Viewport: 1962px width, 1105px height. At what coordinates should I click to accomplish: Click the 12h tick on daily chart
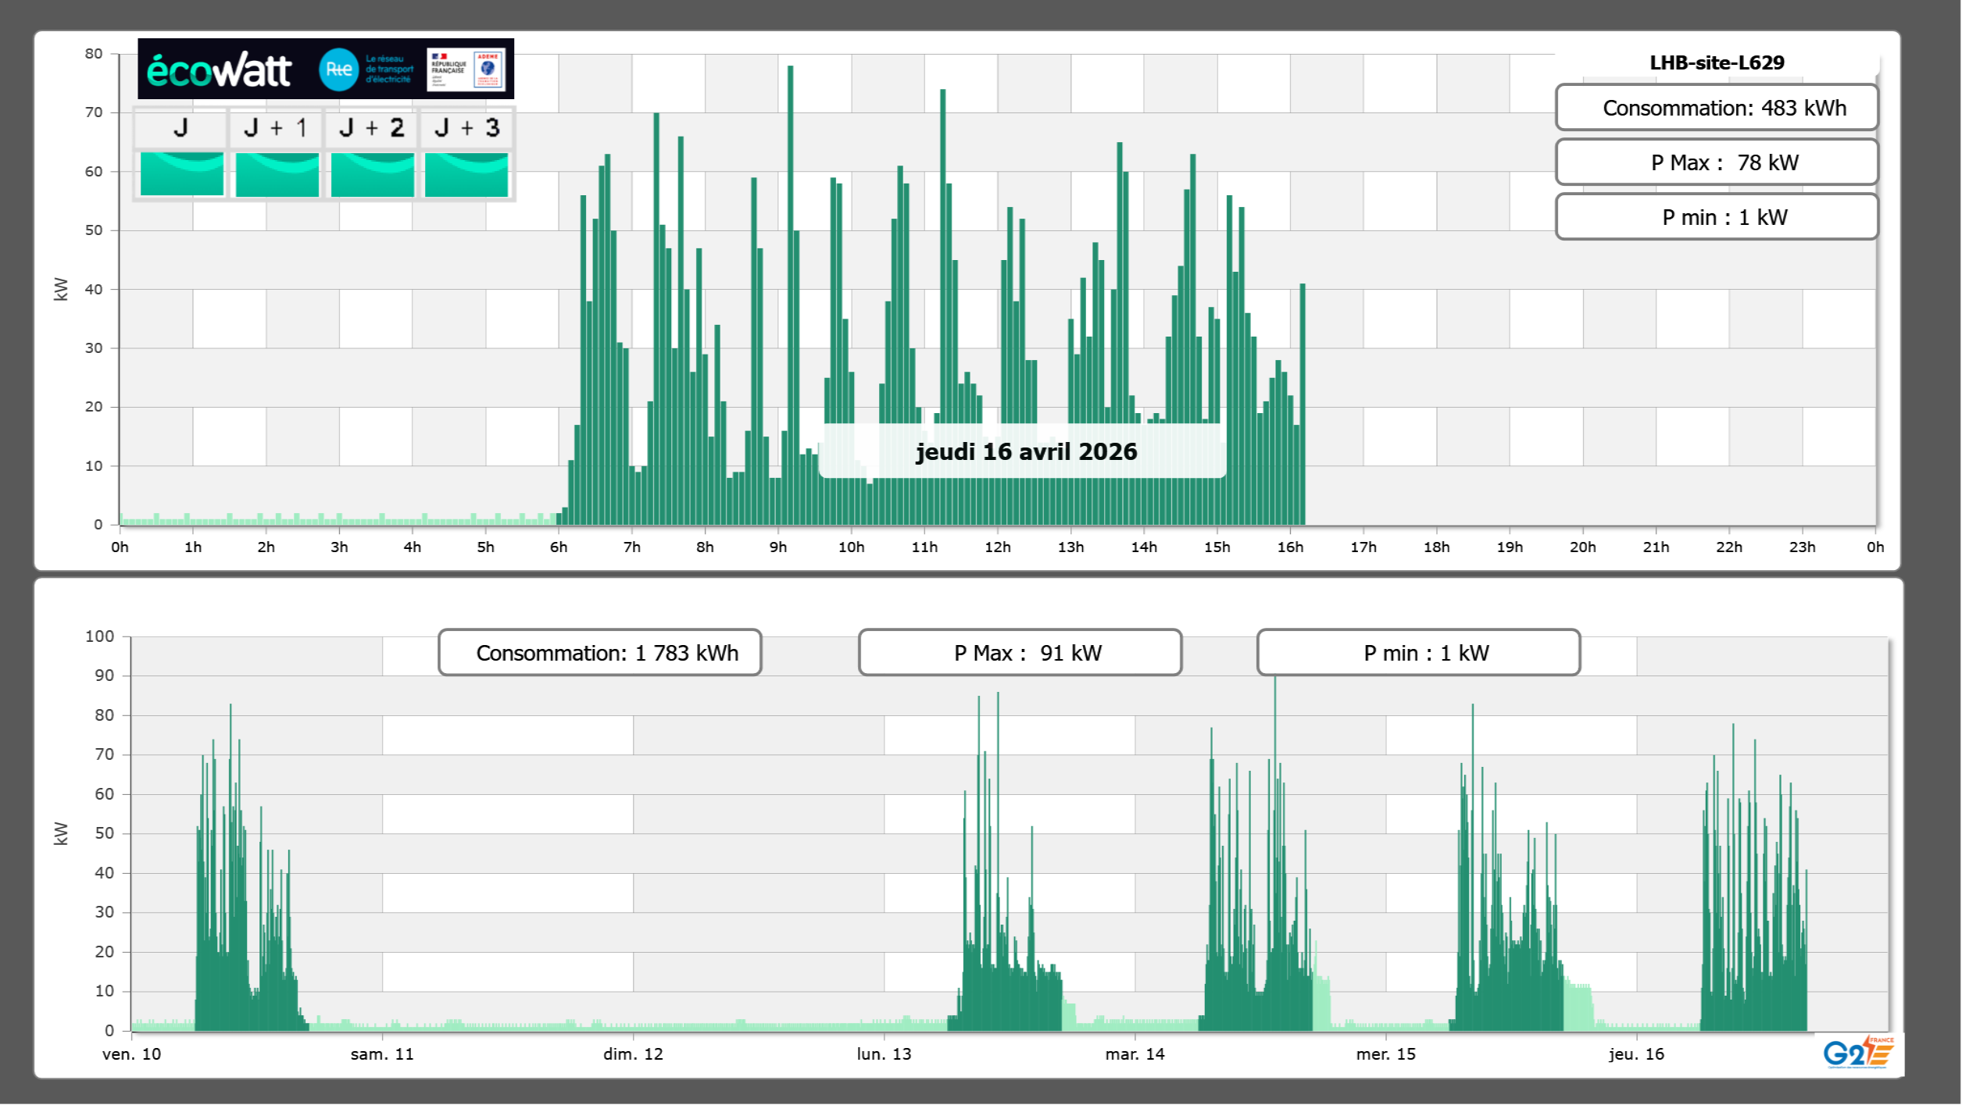[x=997, y=547]
